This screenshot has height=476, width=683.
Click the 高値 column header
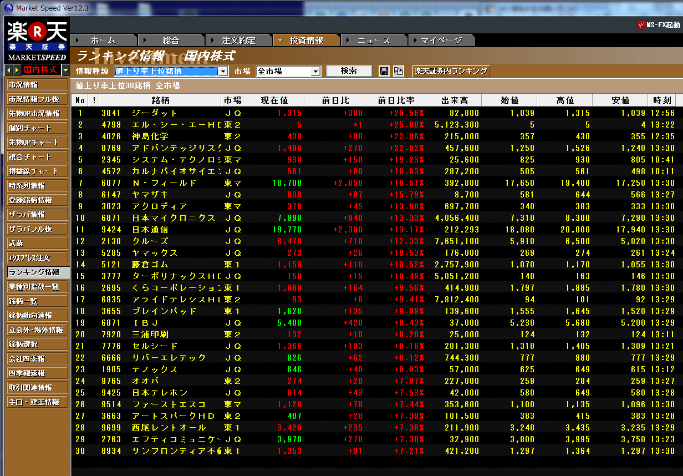tap(565, 100)
